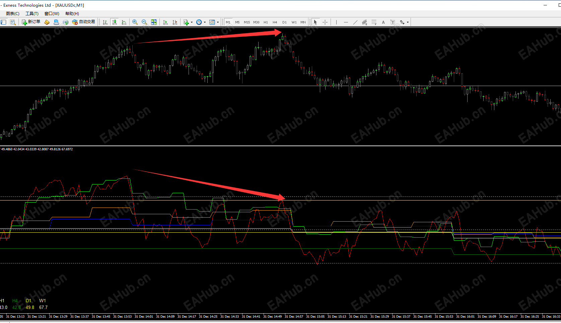This screenshot has width=561, height=323.
Task: Open the green signals radar icon
Action: click(66, 22)
